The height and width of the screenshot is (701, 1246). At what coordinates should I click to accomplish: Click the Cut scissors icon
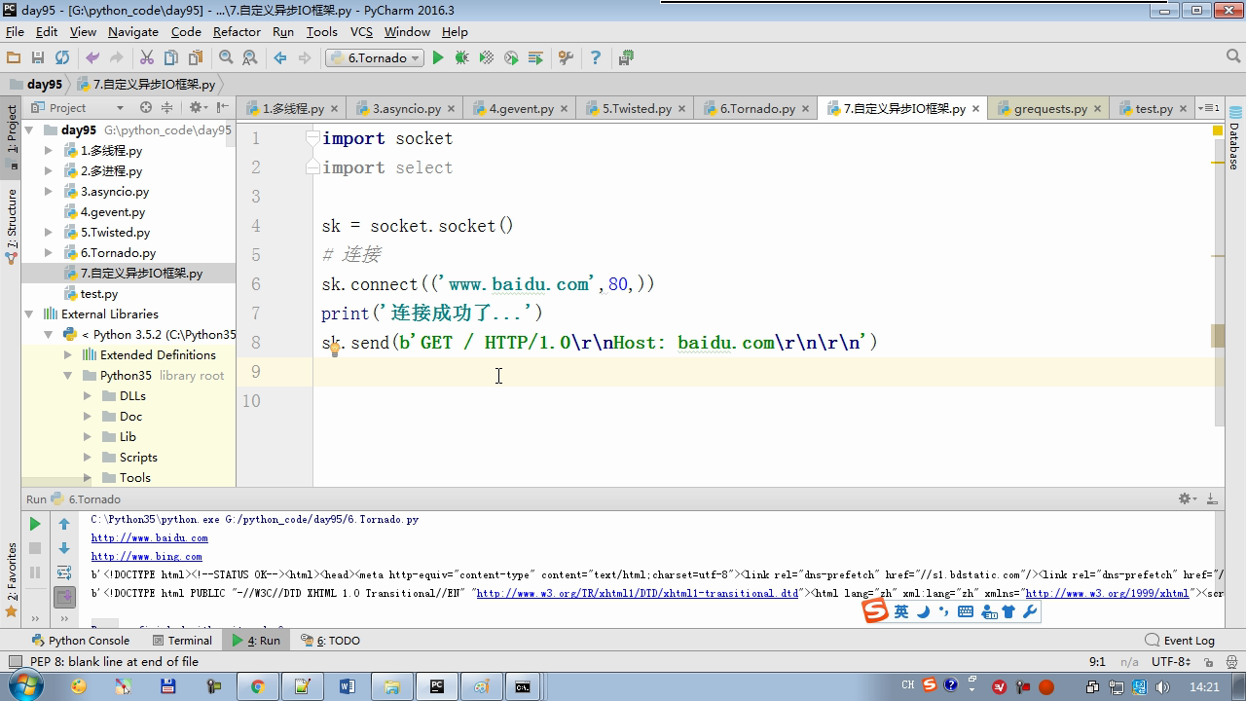coord(147,58)
